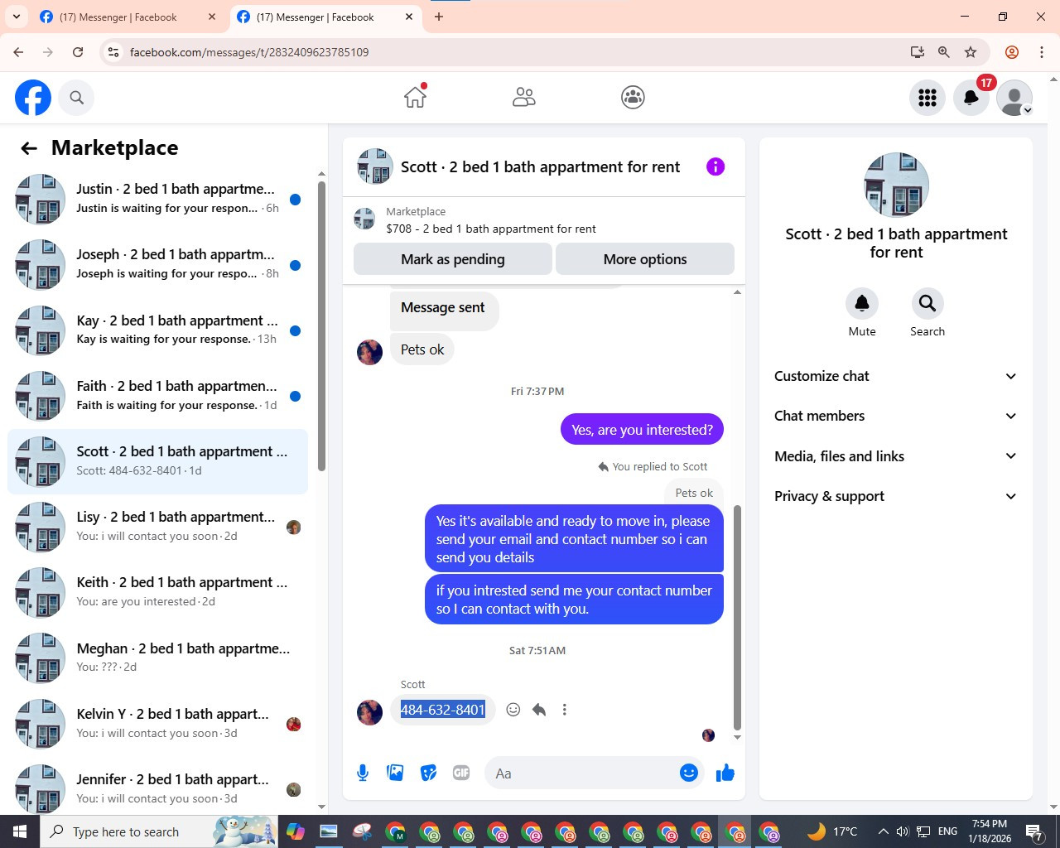This screenshot has width=1060, height=848.
Task: Open Joseph's apartment conversation
Action: (157, 264)
